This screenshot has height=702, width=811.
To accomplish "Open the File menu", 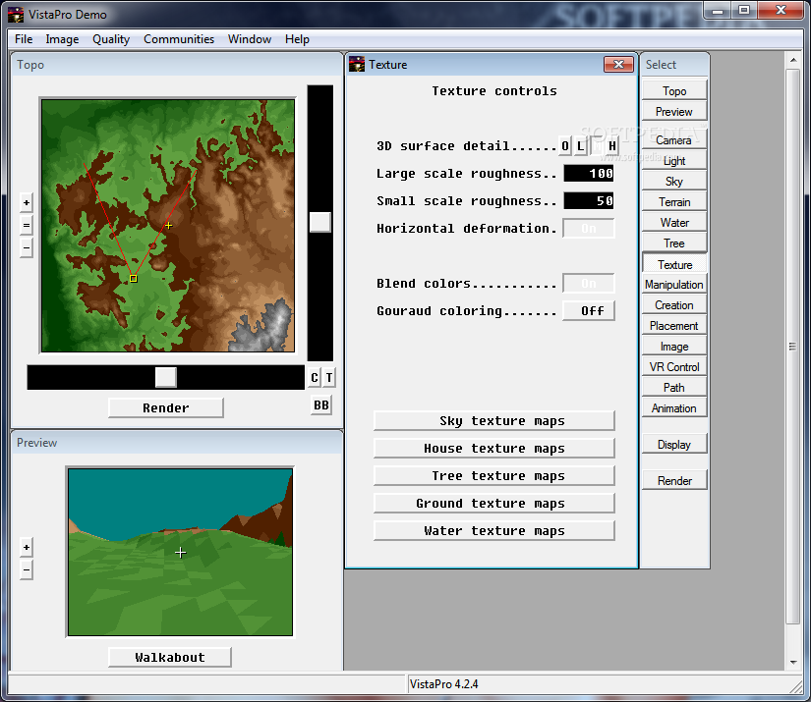I will click(24, 39).
